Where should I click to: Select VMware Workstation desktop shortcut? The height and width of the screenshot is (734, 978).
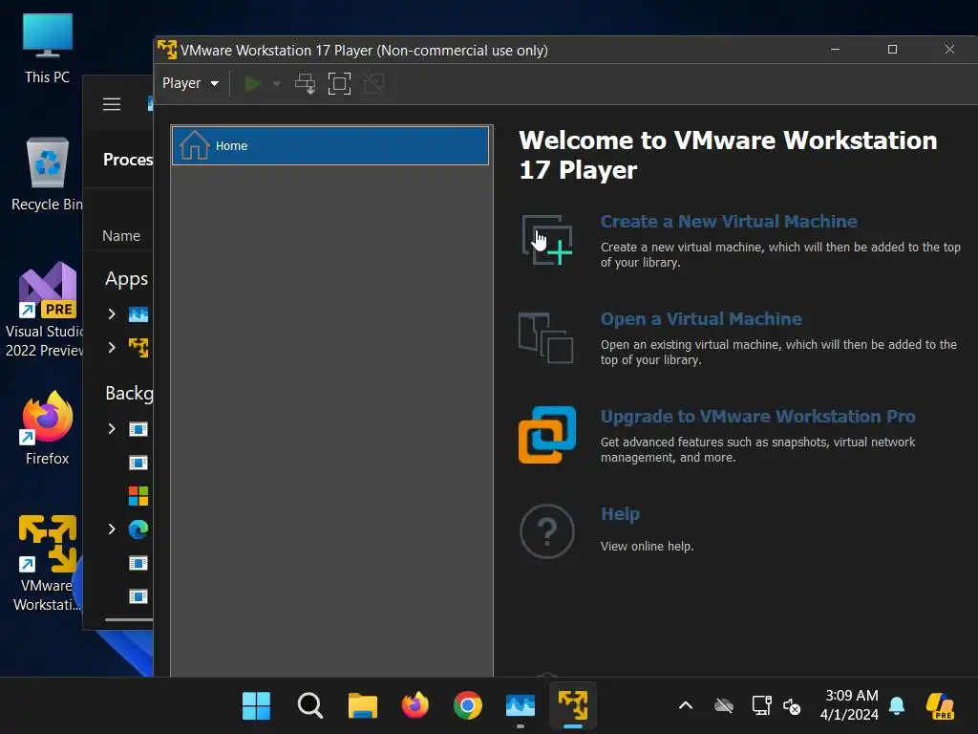(48, 564)
